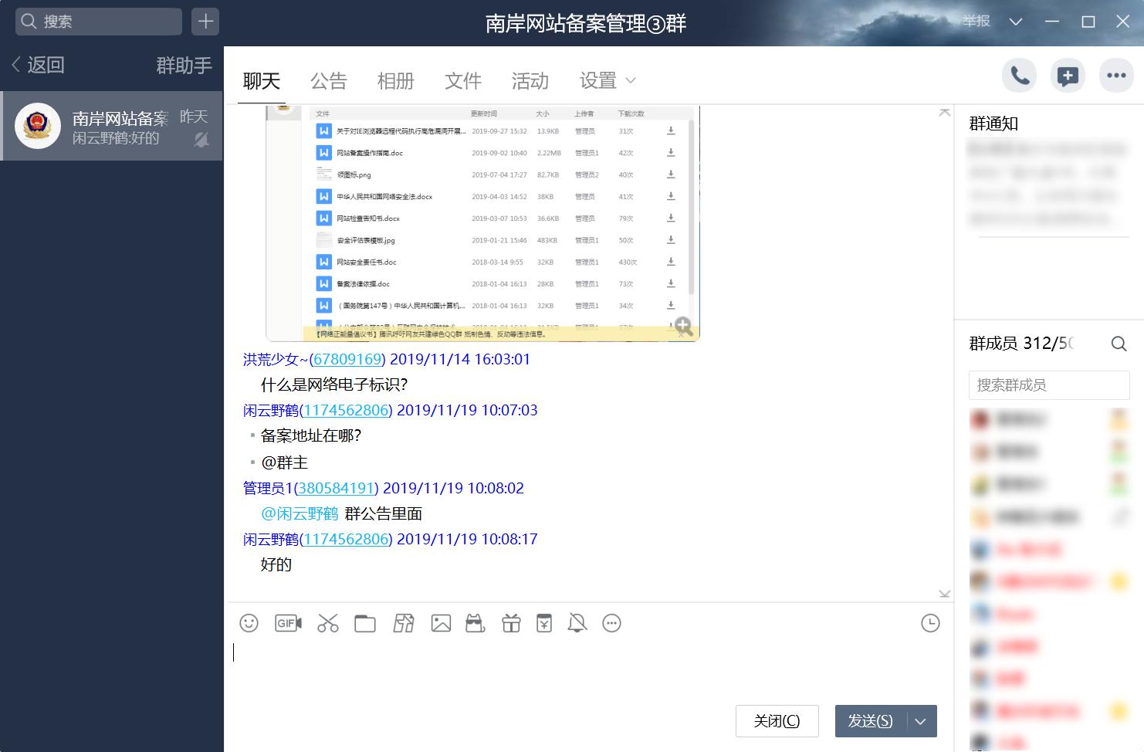
Task: Click the 群成员 312 heading
Action: pyautogui.click(x=1020, y=344)
